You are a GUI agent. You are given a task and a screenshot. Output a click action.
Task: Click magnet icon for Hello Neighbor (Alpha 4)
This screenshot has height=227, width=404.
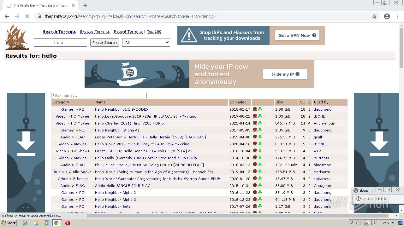pos(255,130)
